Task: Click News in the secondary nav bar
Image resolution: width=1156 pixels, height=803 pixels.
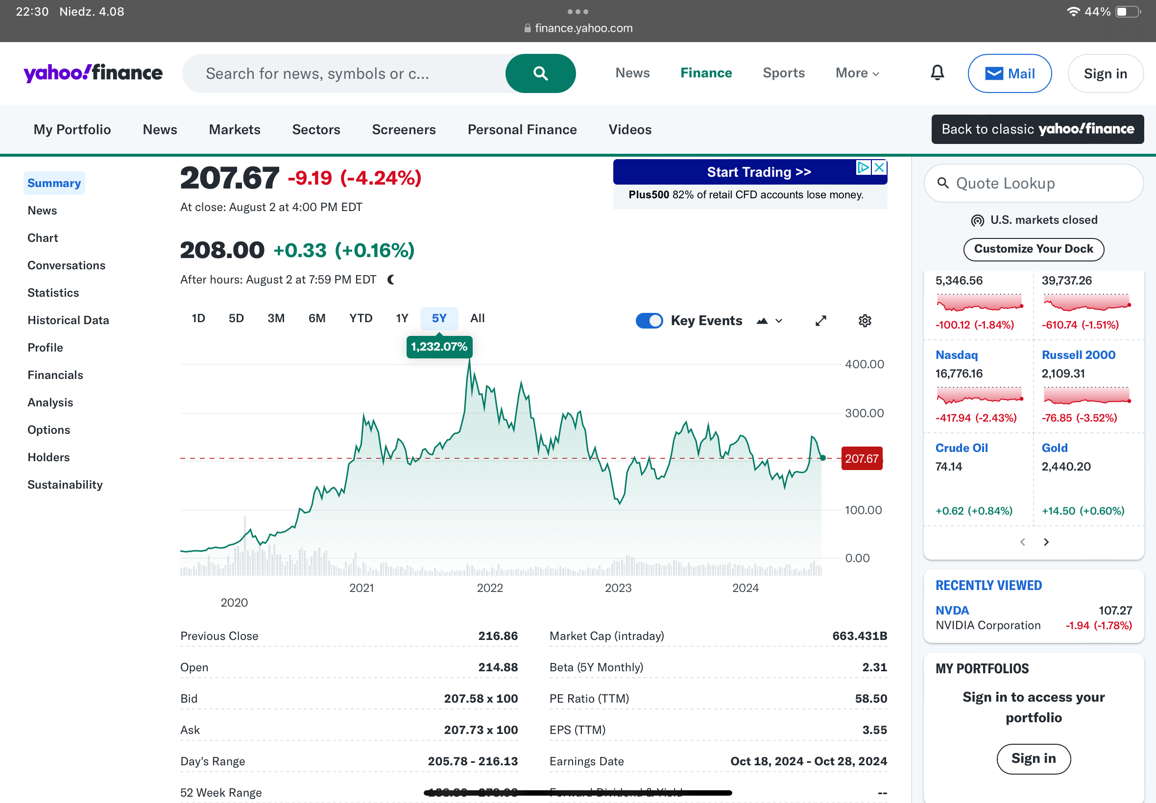Action: click(160, 129)
